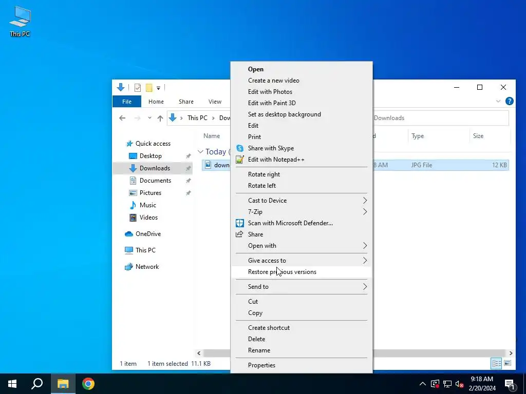The width and height of the screenshot is (526, 394).
Task: Click the muted volume tray icon
Action: coord(459,384)
